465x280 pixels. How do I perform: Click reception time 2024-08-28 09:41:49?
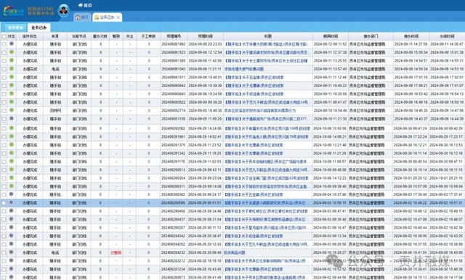[x=205, y=278]
